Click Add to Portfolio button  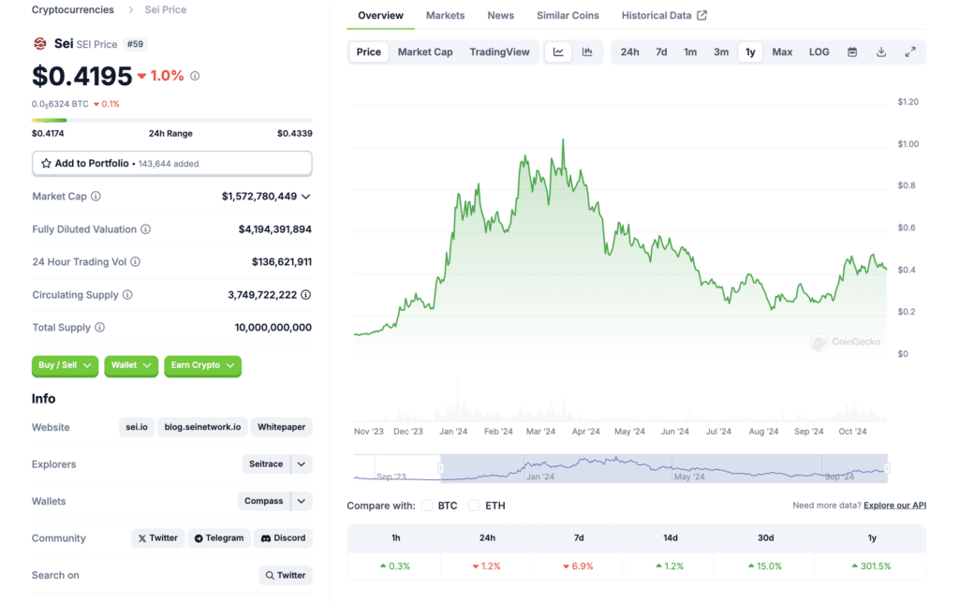point(172,163)
